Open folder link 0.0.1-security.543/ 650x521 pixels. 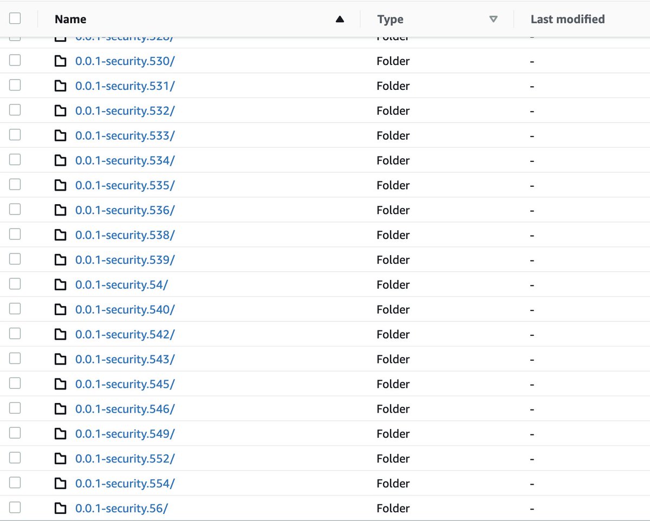coord(125,360)
